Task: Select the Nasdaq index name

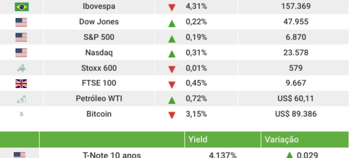Action: pyautogui.click(x=99, y=53)
